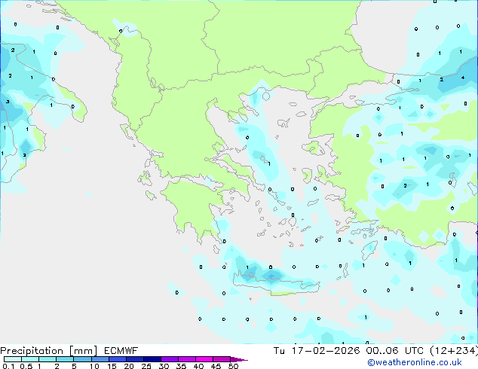Click the legend label '10'
Viewport: 478px width, 369px height.
tap(94, 366)
